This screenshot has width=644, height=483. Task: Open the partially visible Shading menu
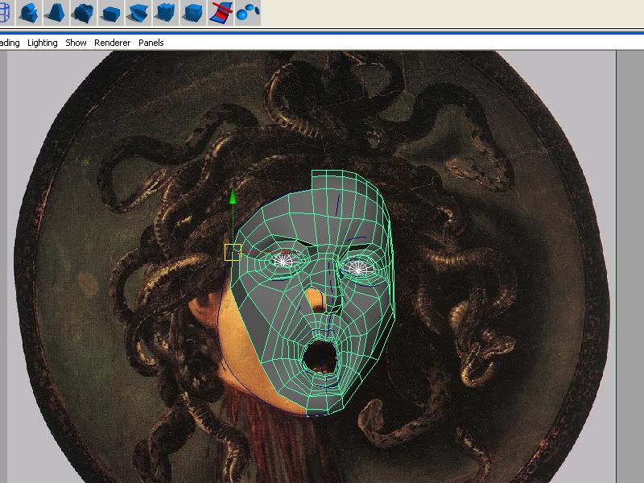point(10,43)
